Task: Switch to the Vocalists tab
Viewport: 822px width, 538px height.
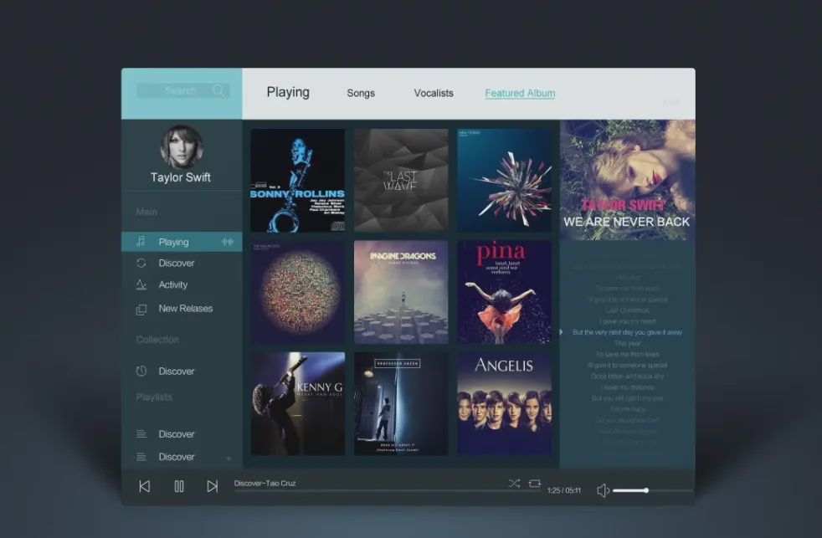Action: pyautogui.click(x=434, y=93)
